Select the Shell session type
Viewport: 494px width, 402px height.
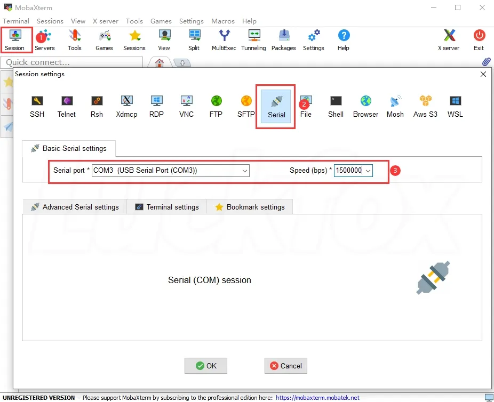click(336, 107)
